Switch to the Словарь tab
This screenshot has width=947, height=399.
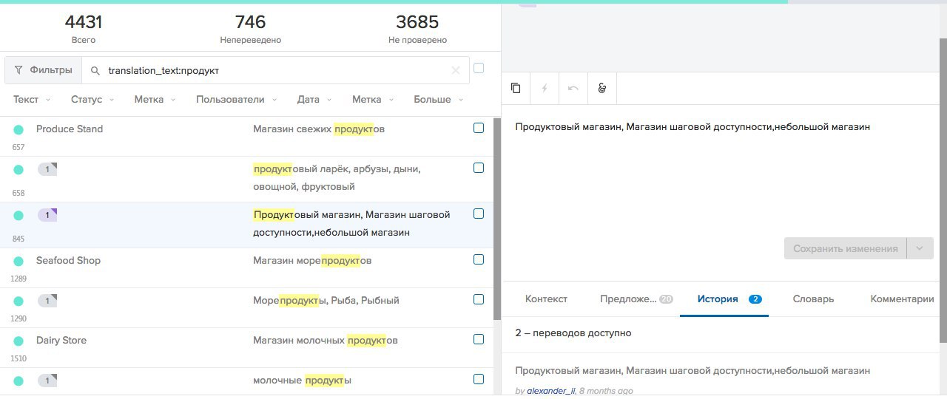coord(813,299)
